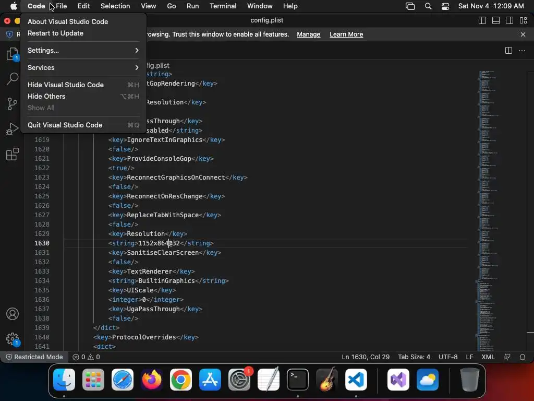Change Tab Size: 4 setting

pyautogui.click(x=414, y=357)
